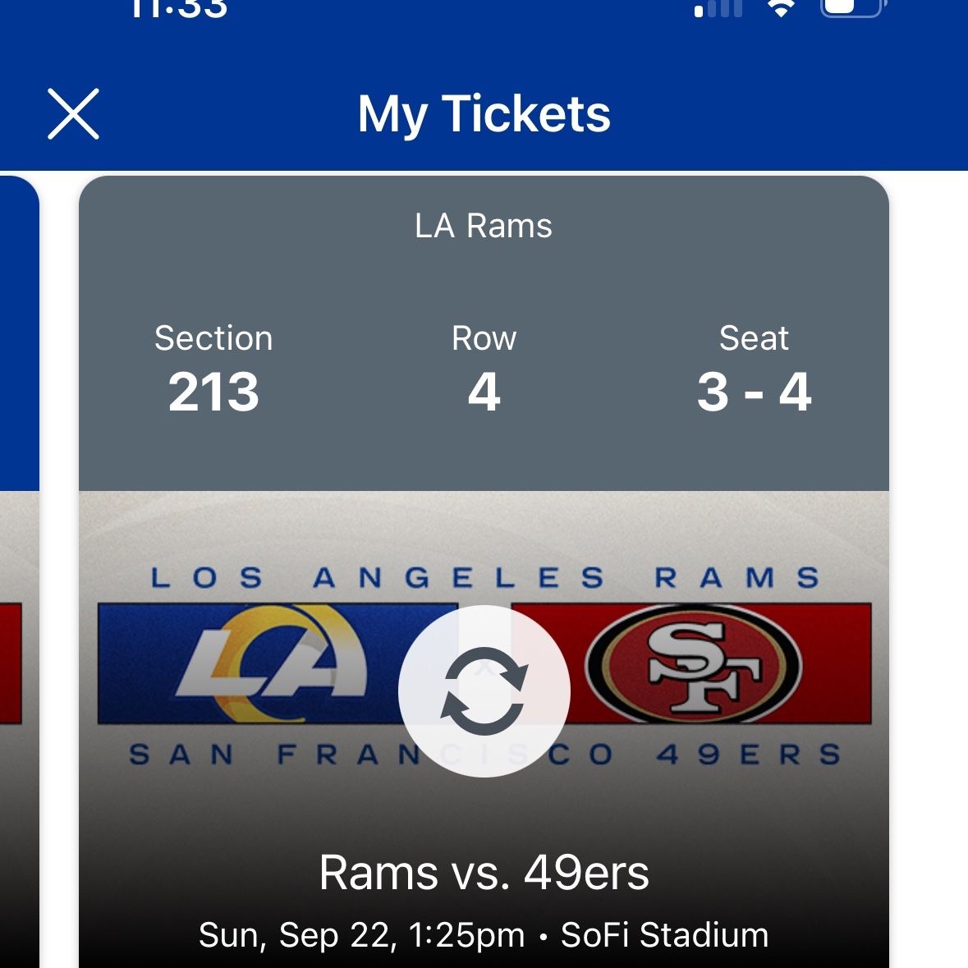Tap the LA Rams logo banner

(x=278, y=663)
